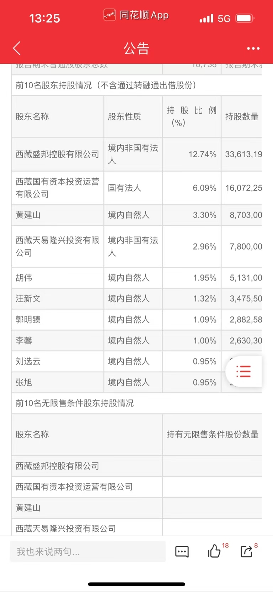Tap the battery icon in status bar
The width and height of the screenshot is (273, 592).
coord(245,18)
